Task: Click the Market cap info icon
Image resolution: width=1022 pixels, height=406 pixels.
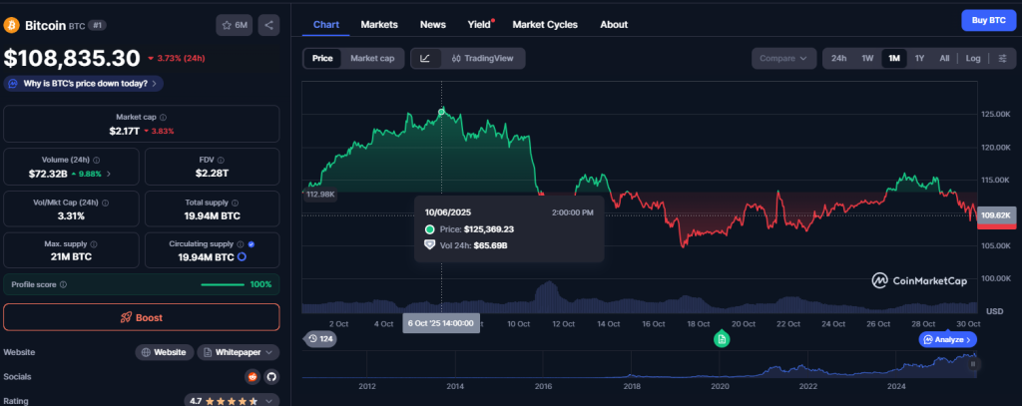Action: pyautogui.click(x=163, y=118)
